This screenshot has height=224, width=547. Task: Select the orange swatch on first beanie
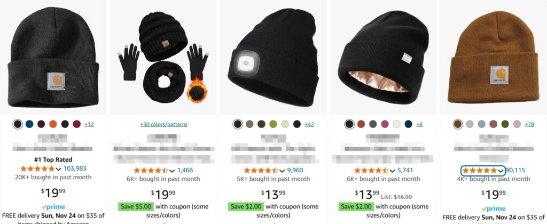(x=53, y=124)
